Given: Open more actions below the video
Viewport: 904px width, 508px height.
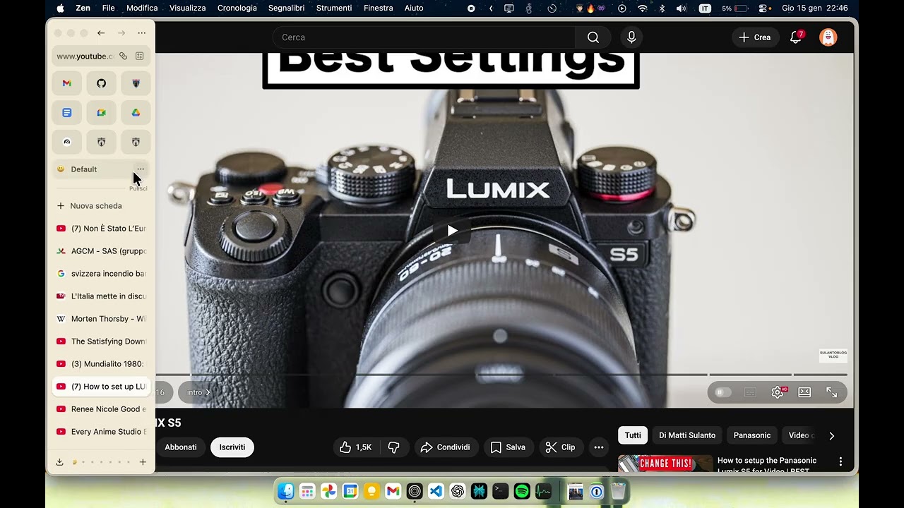Looking at the screenshot, I should [x=599, y=447].
